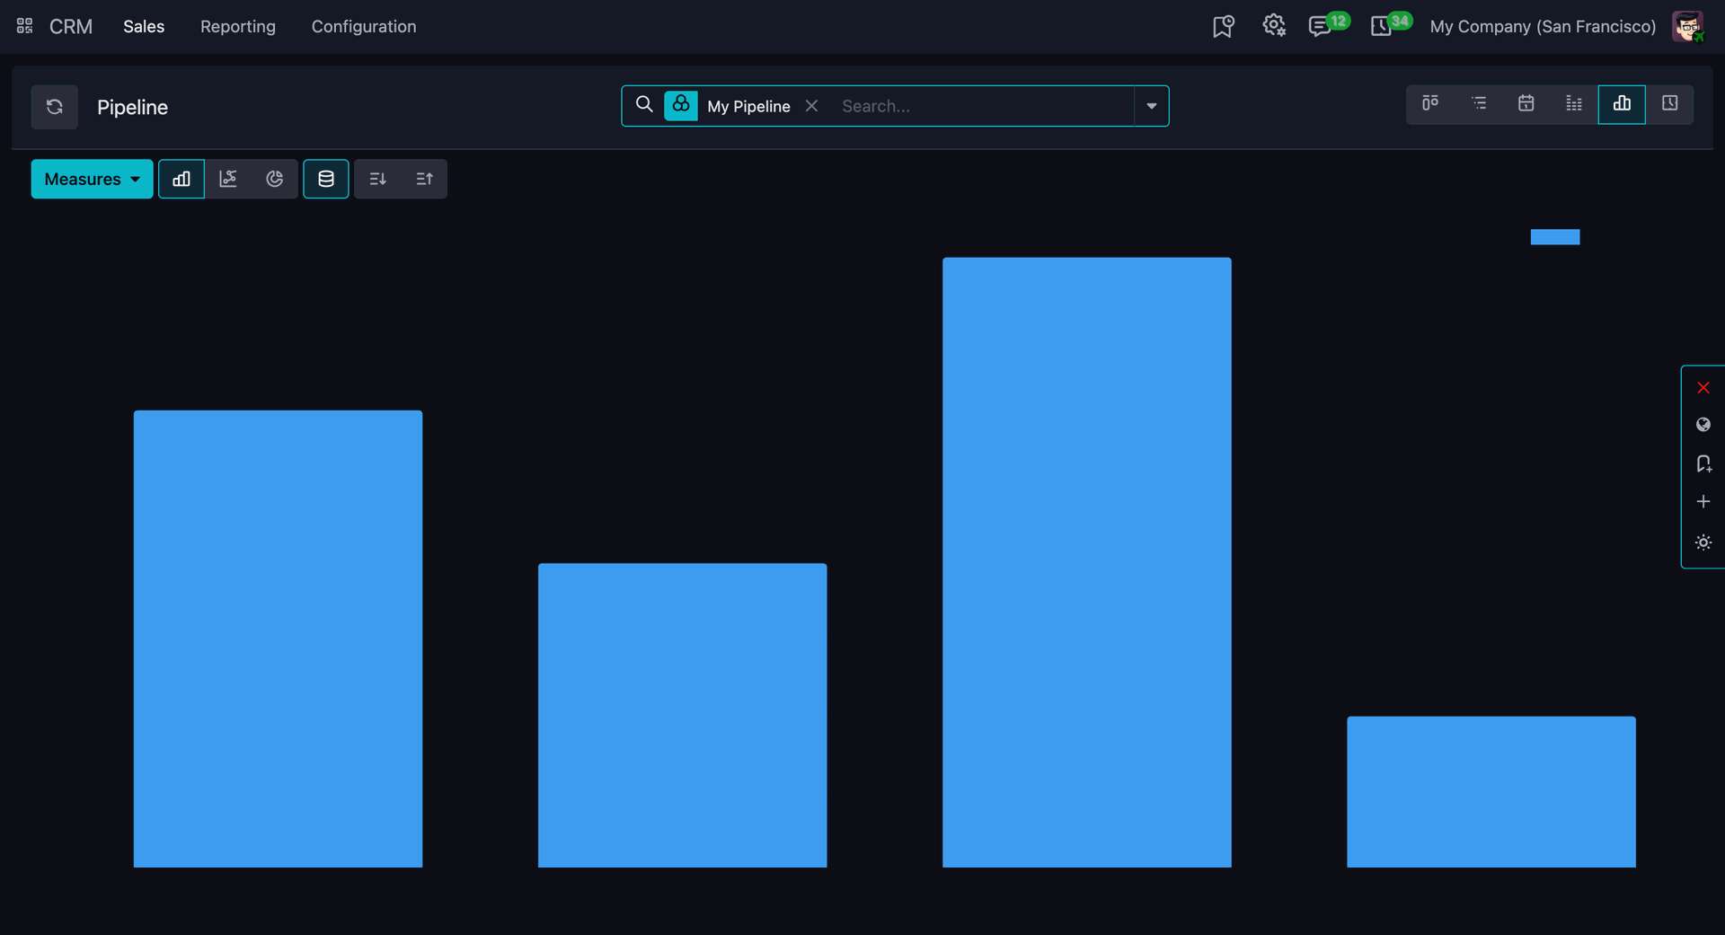Select Line Chart mode

pos(228,179)
